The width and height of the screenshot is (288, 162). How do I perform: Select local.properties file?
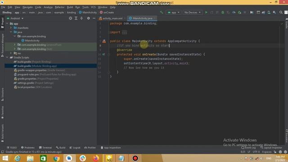33,87
